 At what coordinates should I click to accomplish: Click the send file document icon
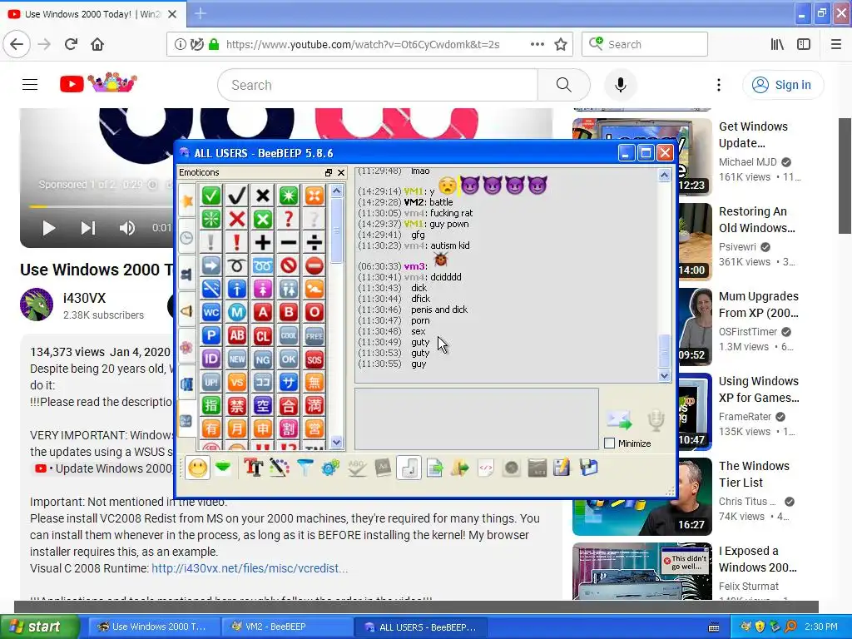[x=434, y=468]
